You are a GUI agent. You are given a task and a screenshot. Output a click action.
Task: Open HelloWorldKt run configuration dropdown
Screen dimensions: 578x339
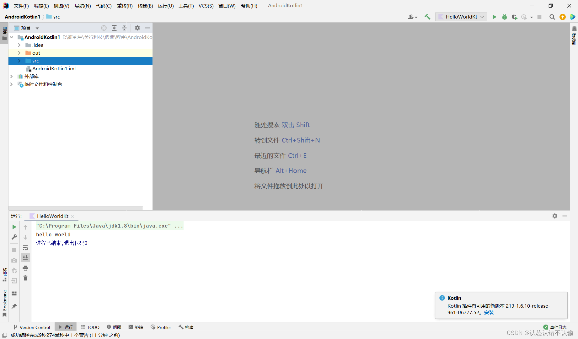coord(461,17)
